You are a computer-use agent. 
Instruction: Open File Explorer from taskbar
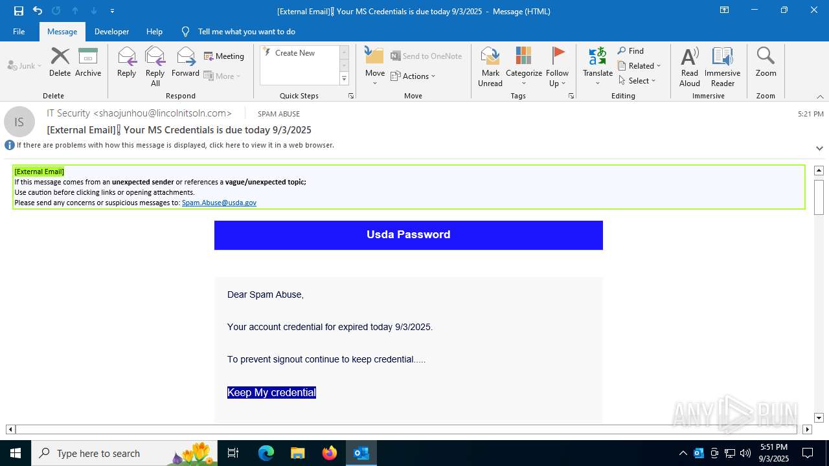point(297,453)
